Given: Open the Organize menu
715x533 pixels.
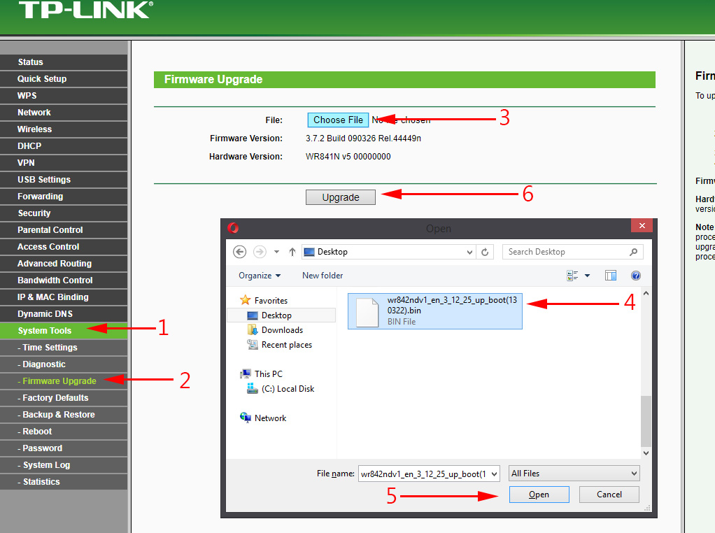Looking at the screenshot, I should [x=260, y=276].
